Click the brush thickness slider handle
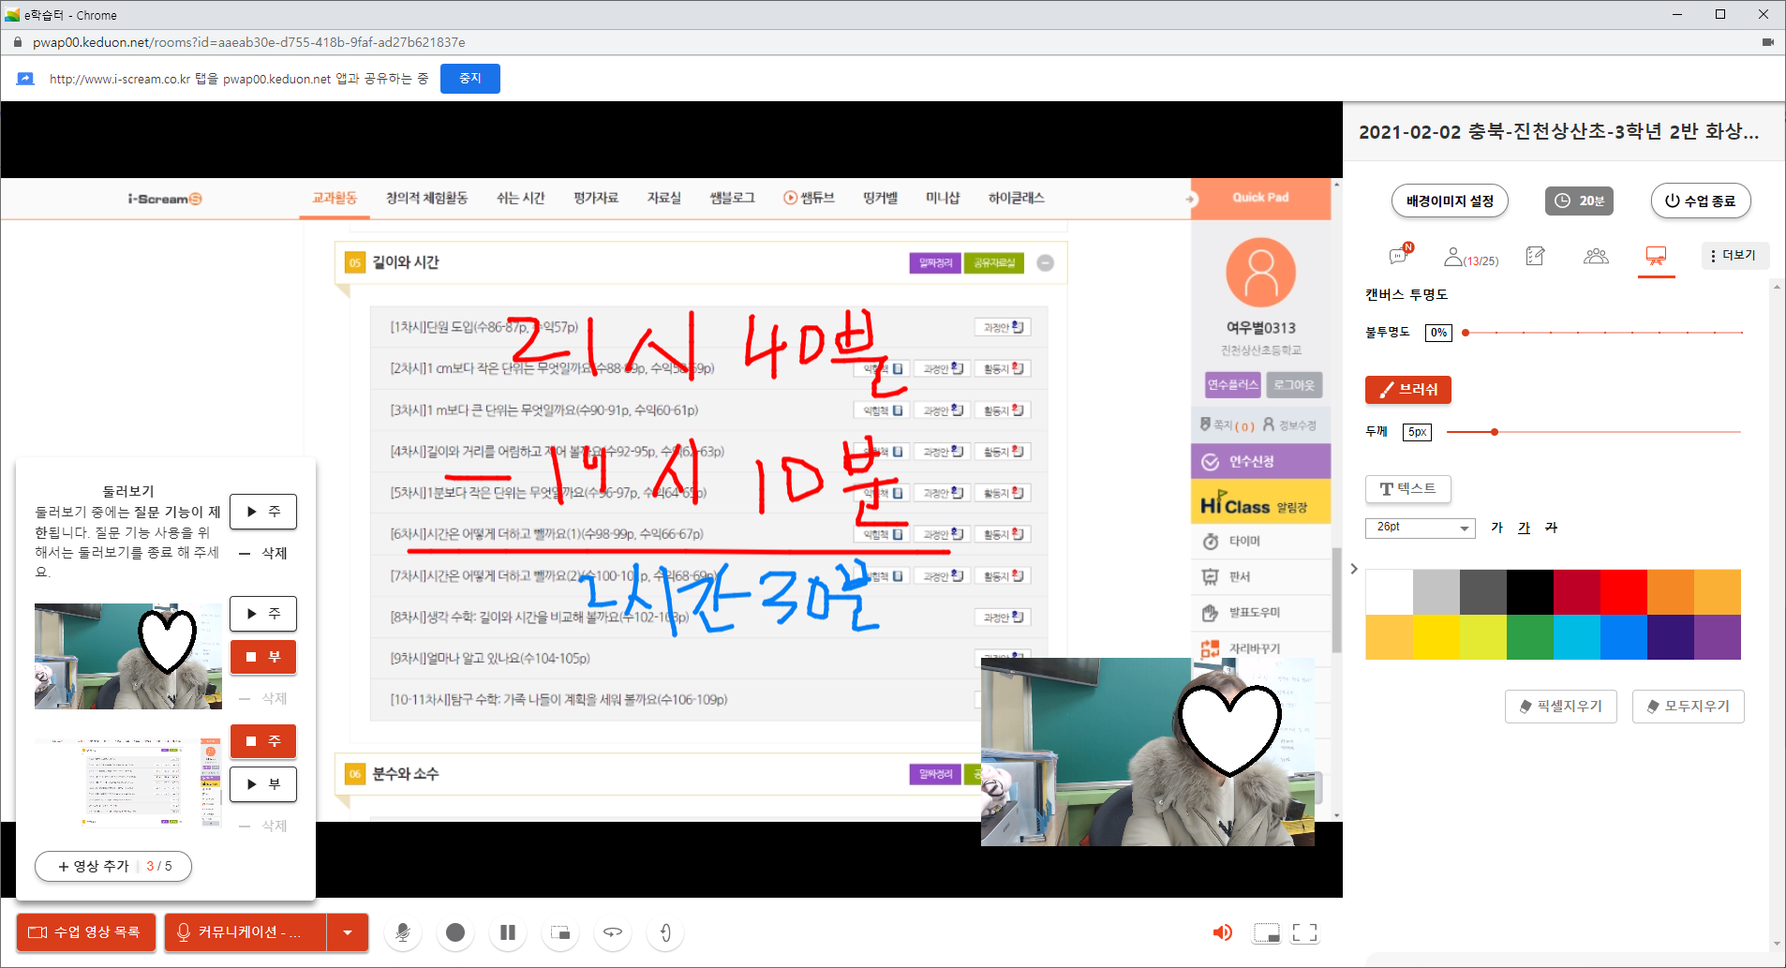The height and width of the screenshot is (968, 1786). point(1495,432)
